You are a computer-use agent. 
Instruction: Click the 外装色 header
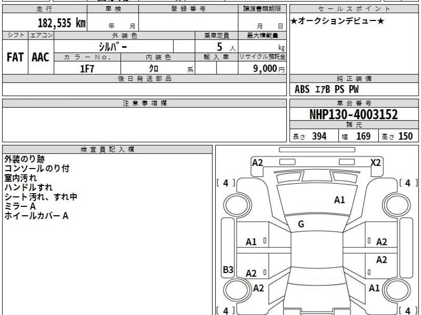125,35
